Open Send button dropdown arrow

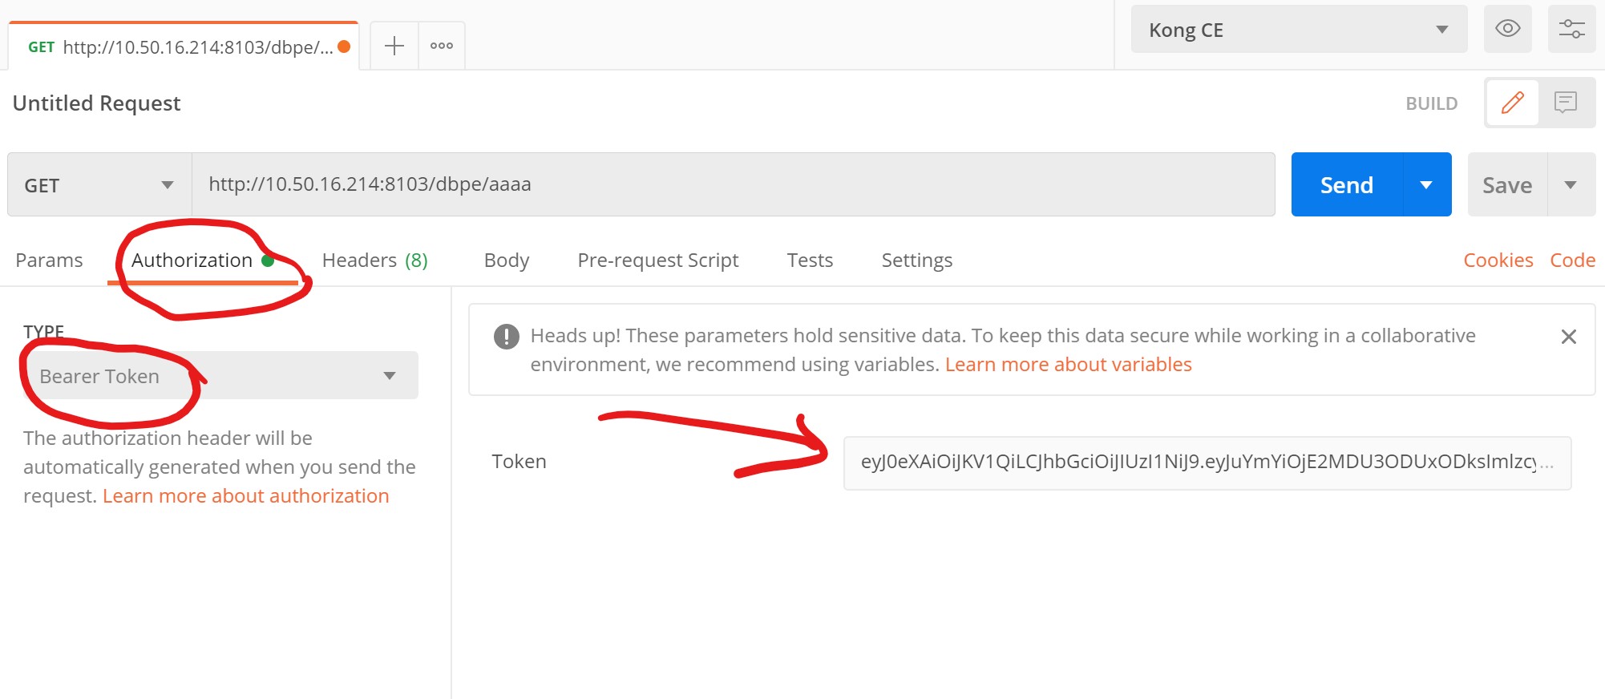pyautogui.click(x=1426, y=185)
